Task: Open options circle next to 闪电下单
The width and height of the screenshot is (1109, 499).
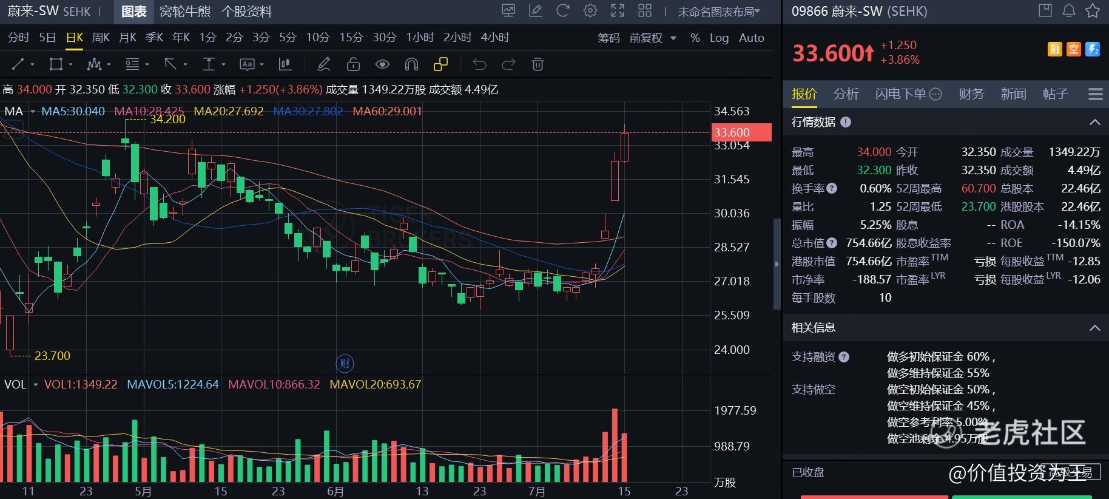Action: pos(936,94)
